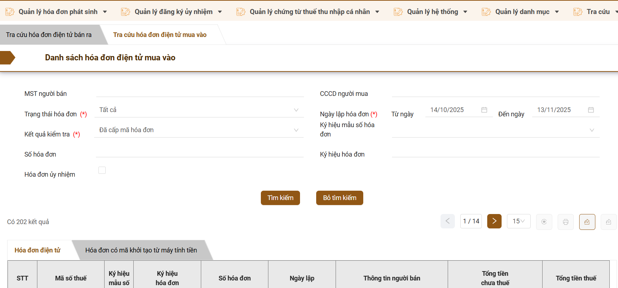Expand the 'Ký hiệu mẫu số hóa đơn' dropdown
This screenshot has height=288, width=618.
point(495,130)
